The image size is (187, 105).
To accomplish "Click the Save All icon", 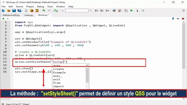I will pyautogui.click(x=20, y=11).
